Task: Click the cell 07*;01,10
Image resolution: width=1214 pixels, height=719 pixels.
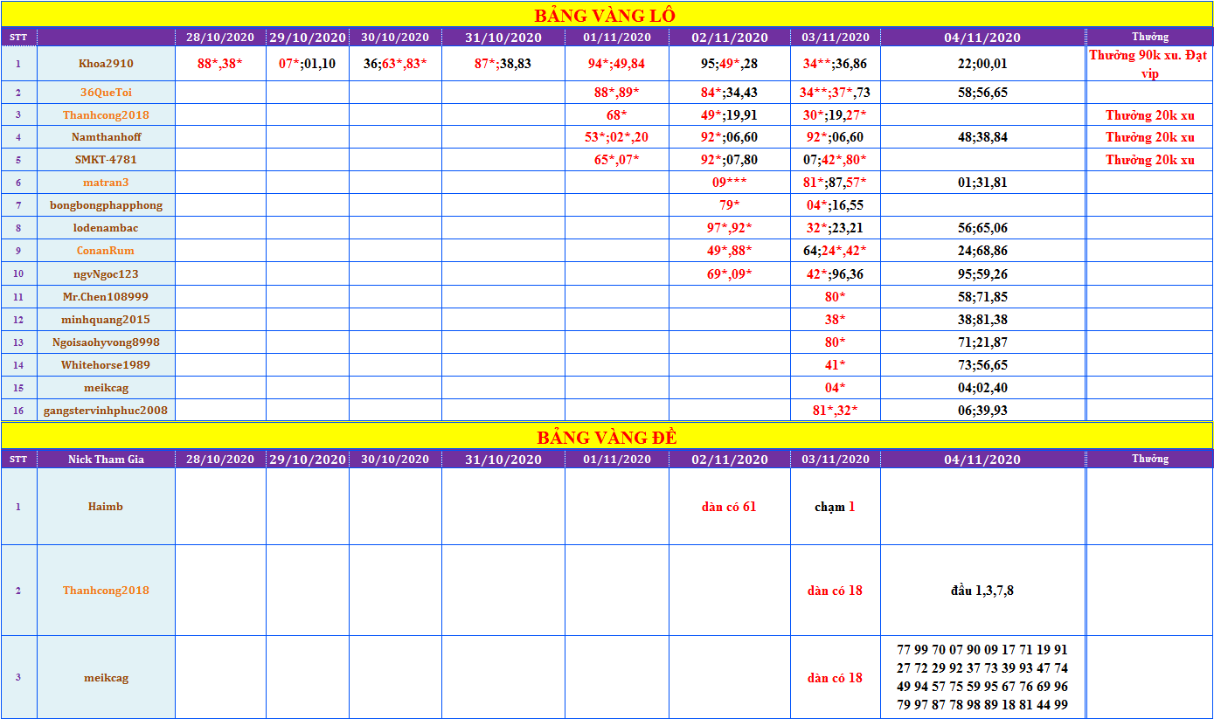Action: 308,63
